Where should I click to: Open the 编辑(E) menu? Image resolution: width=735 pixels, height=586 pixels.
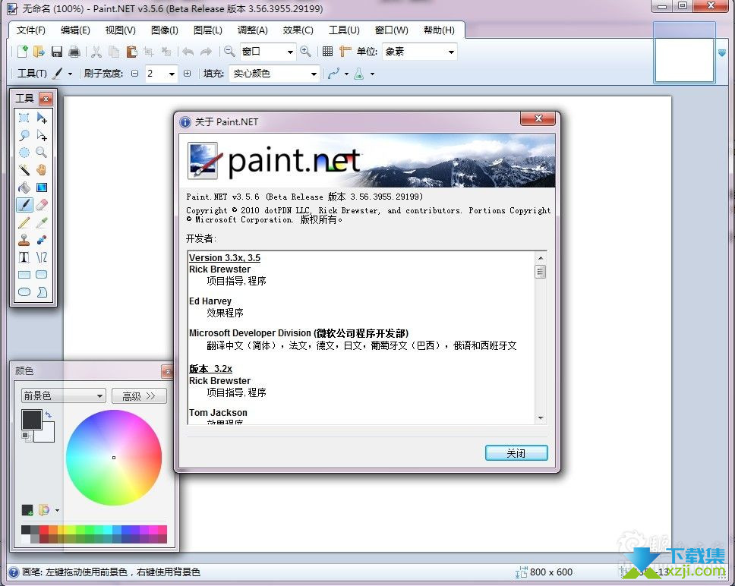coord(75,30)
